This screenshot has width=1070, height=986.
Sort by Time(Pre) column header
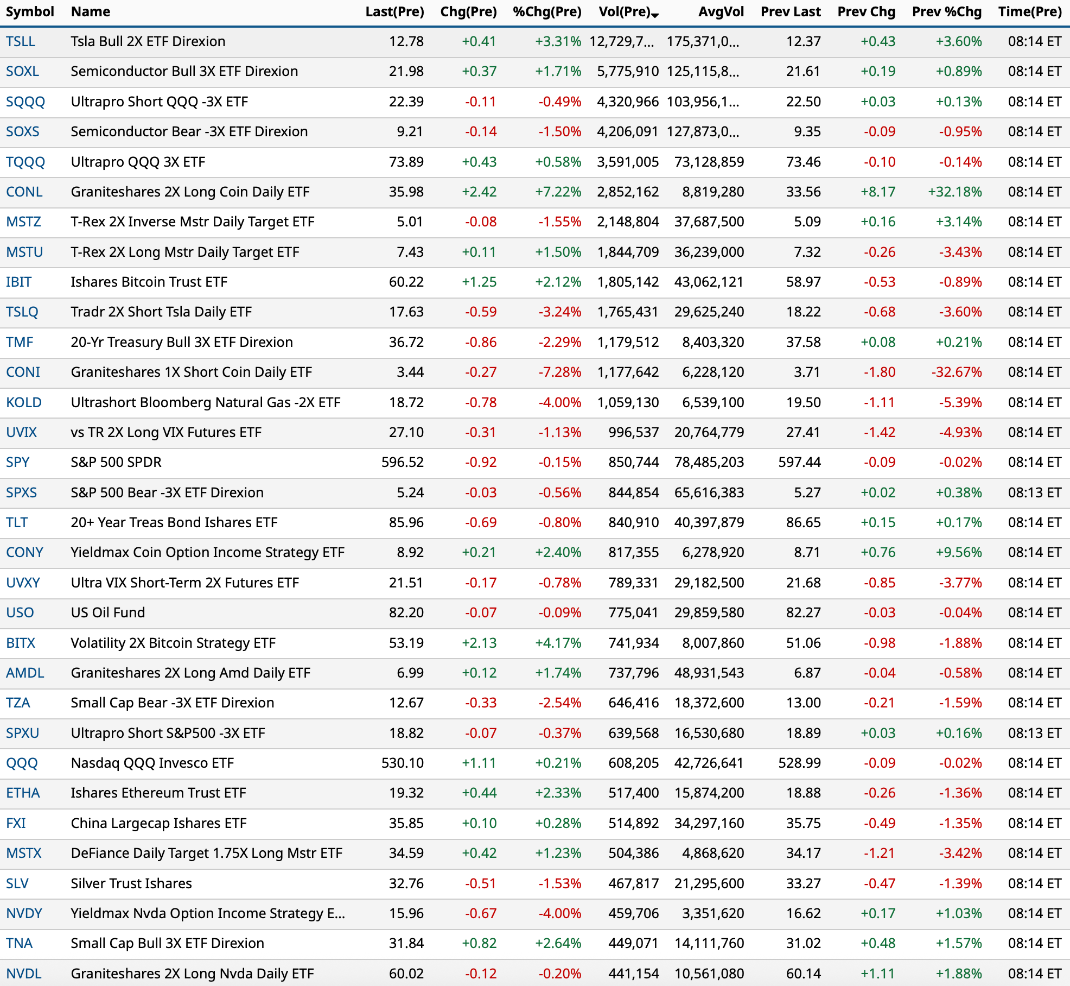[x=1029, y=11]
